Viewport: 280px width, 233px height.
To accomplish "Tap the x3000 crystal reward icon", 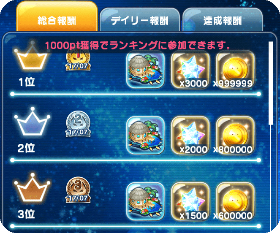I will click(x=190, y=70).
